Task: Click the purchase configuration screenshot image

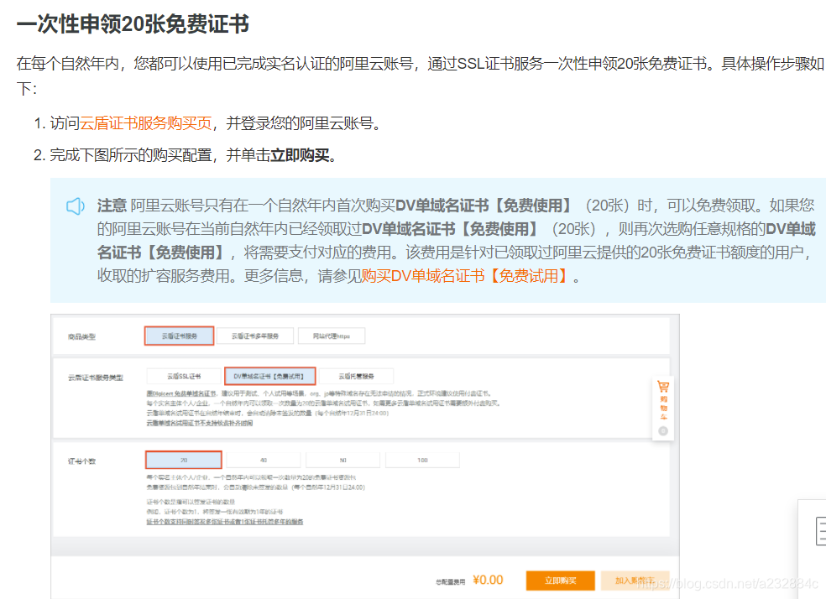Action: pyautogui.click(x=365, y=456)
